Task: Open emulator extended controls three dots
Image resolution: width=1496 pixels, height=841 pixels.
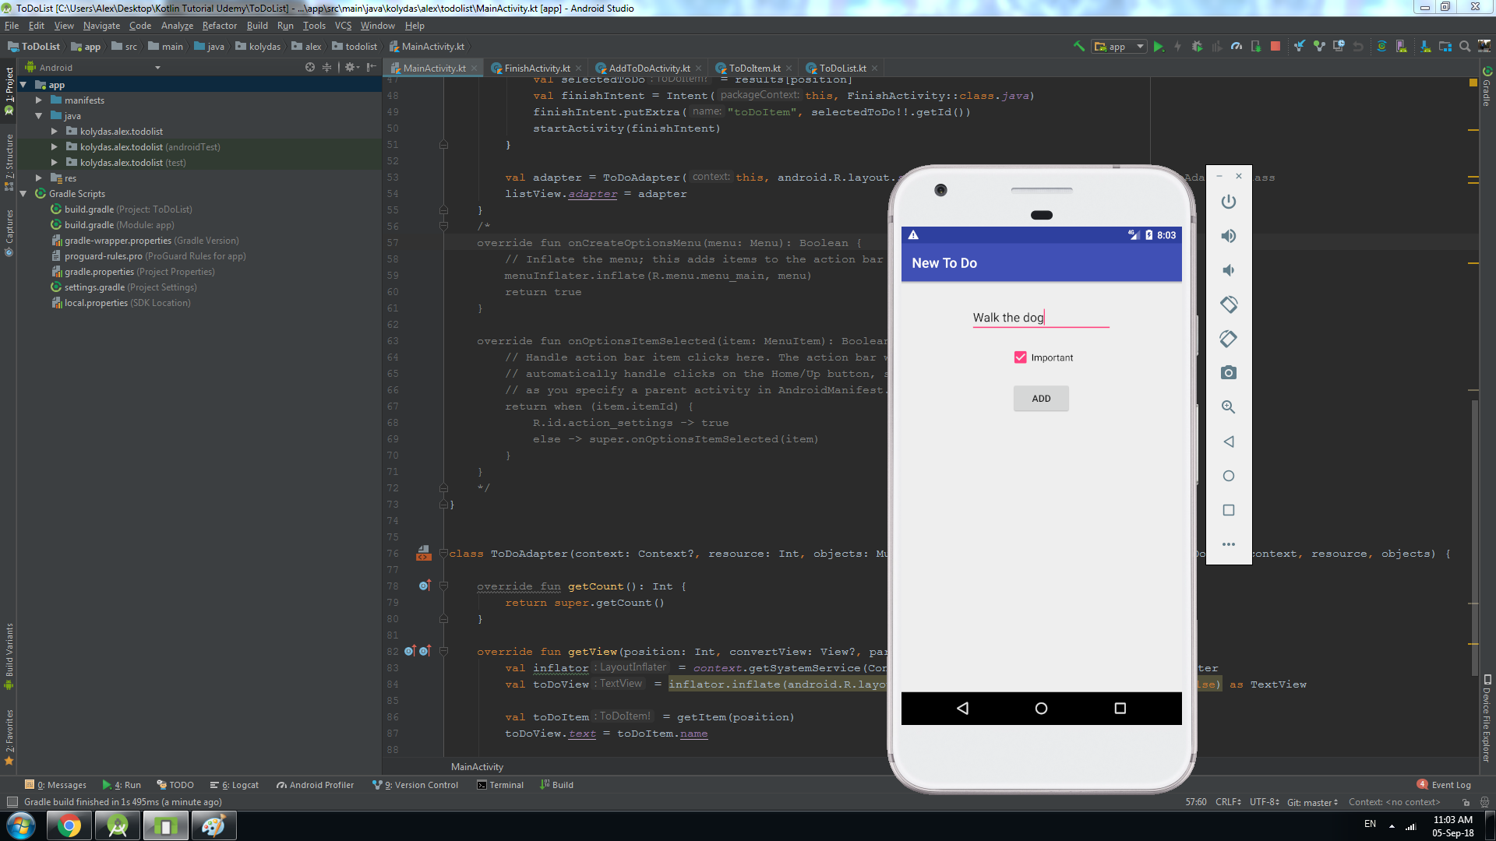Action: [x=1229, y=544]
